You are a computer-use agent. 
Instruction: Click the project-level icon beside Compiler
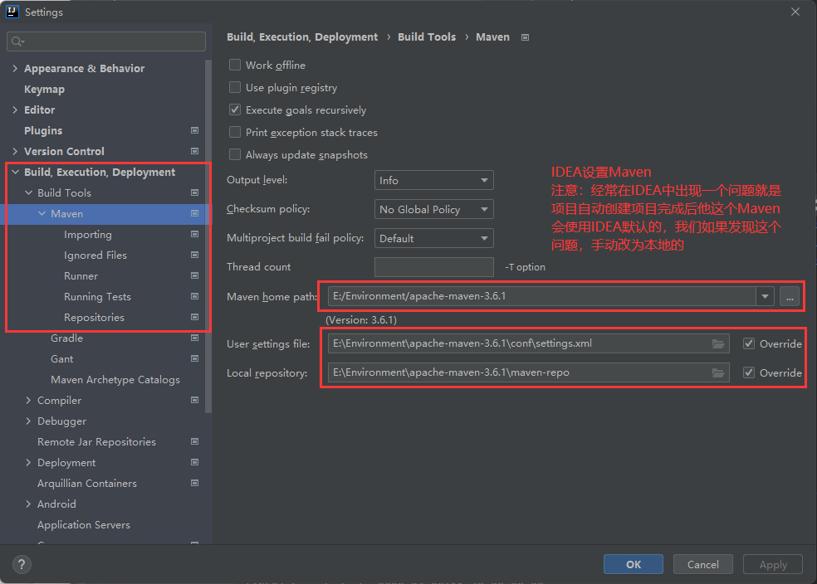coord(195,401)
